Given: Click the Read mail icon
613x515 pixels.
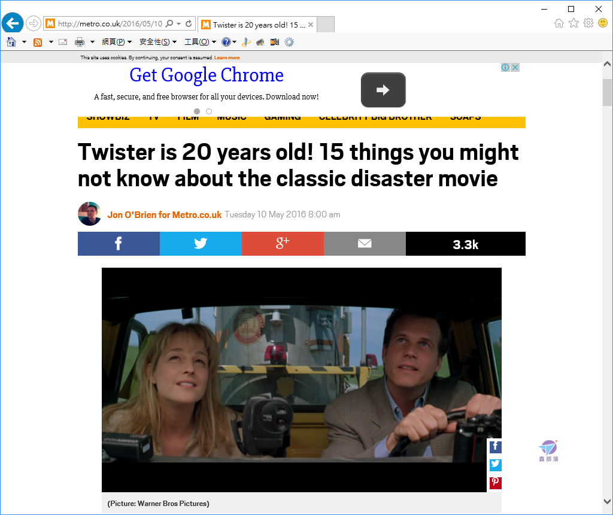Looking at the screenshot, I should click(x=63, y=42).
